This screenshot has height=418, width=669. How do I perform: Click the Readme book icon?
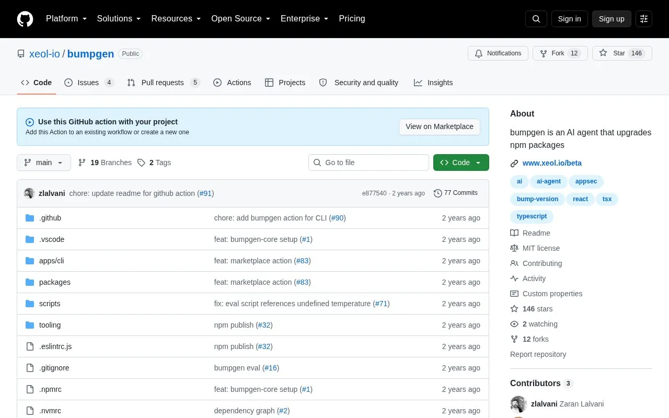(x=514, y=233)
